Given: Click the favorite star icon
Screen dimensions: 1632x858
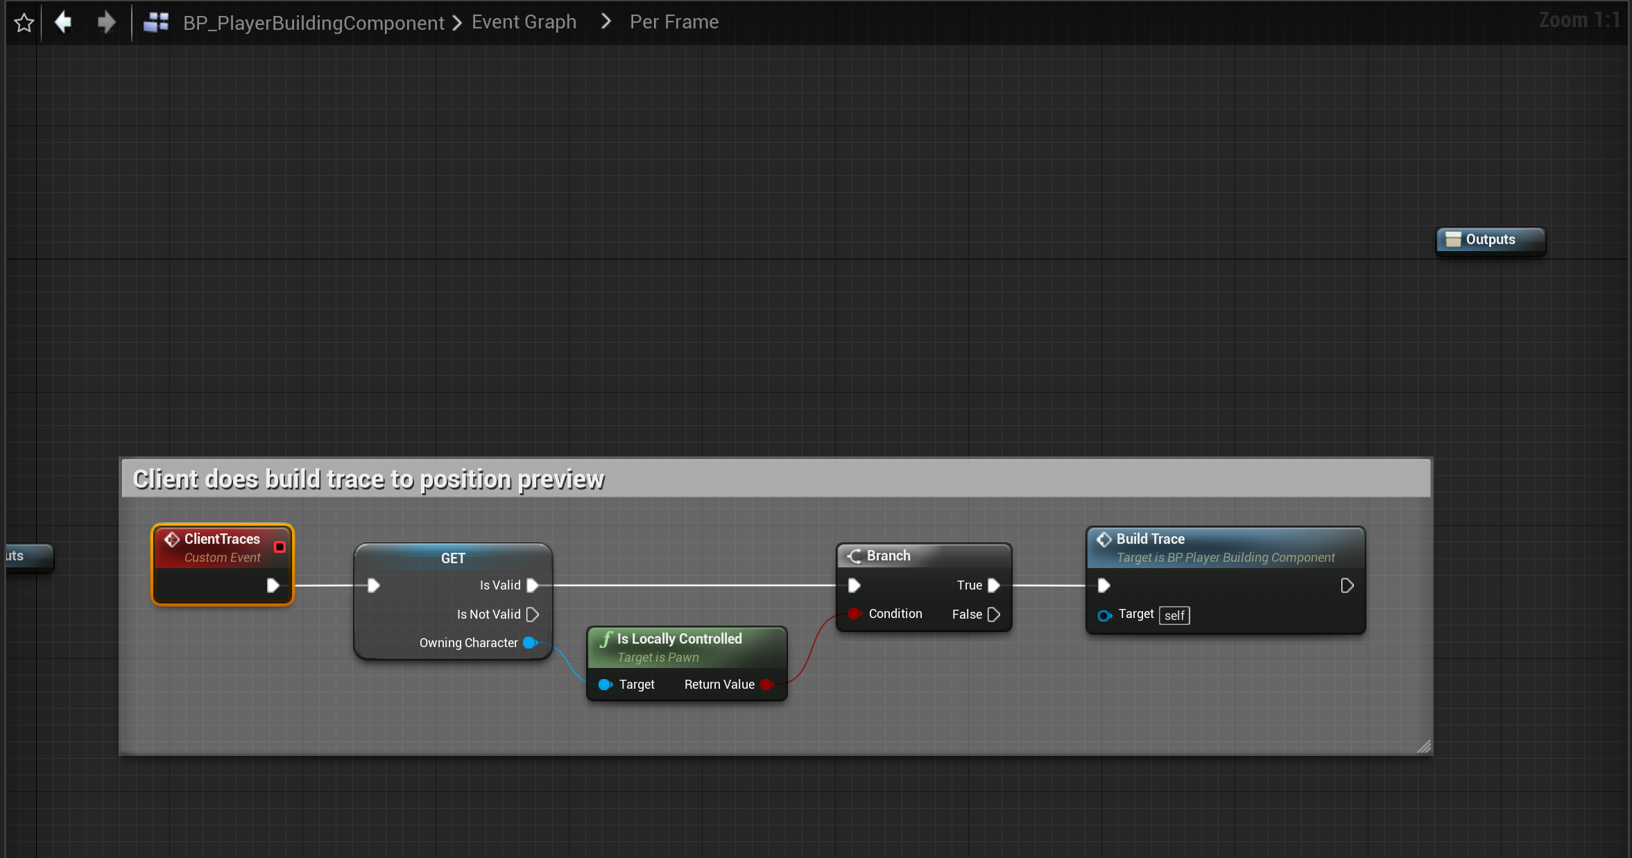Looking at the screenshot, I should click(x=24, y=23).
